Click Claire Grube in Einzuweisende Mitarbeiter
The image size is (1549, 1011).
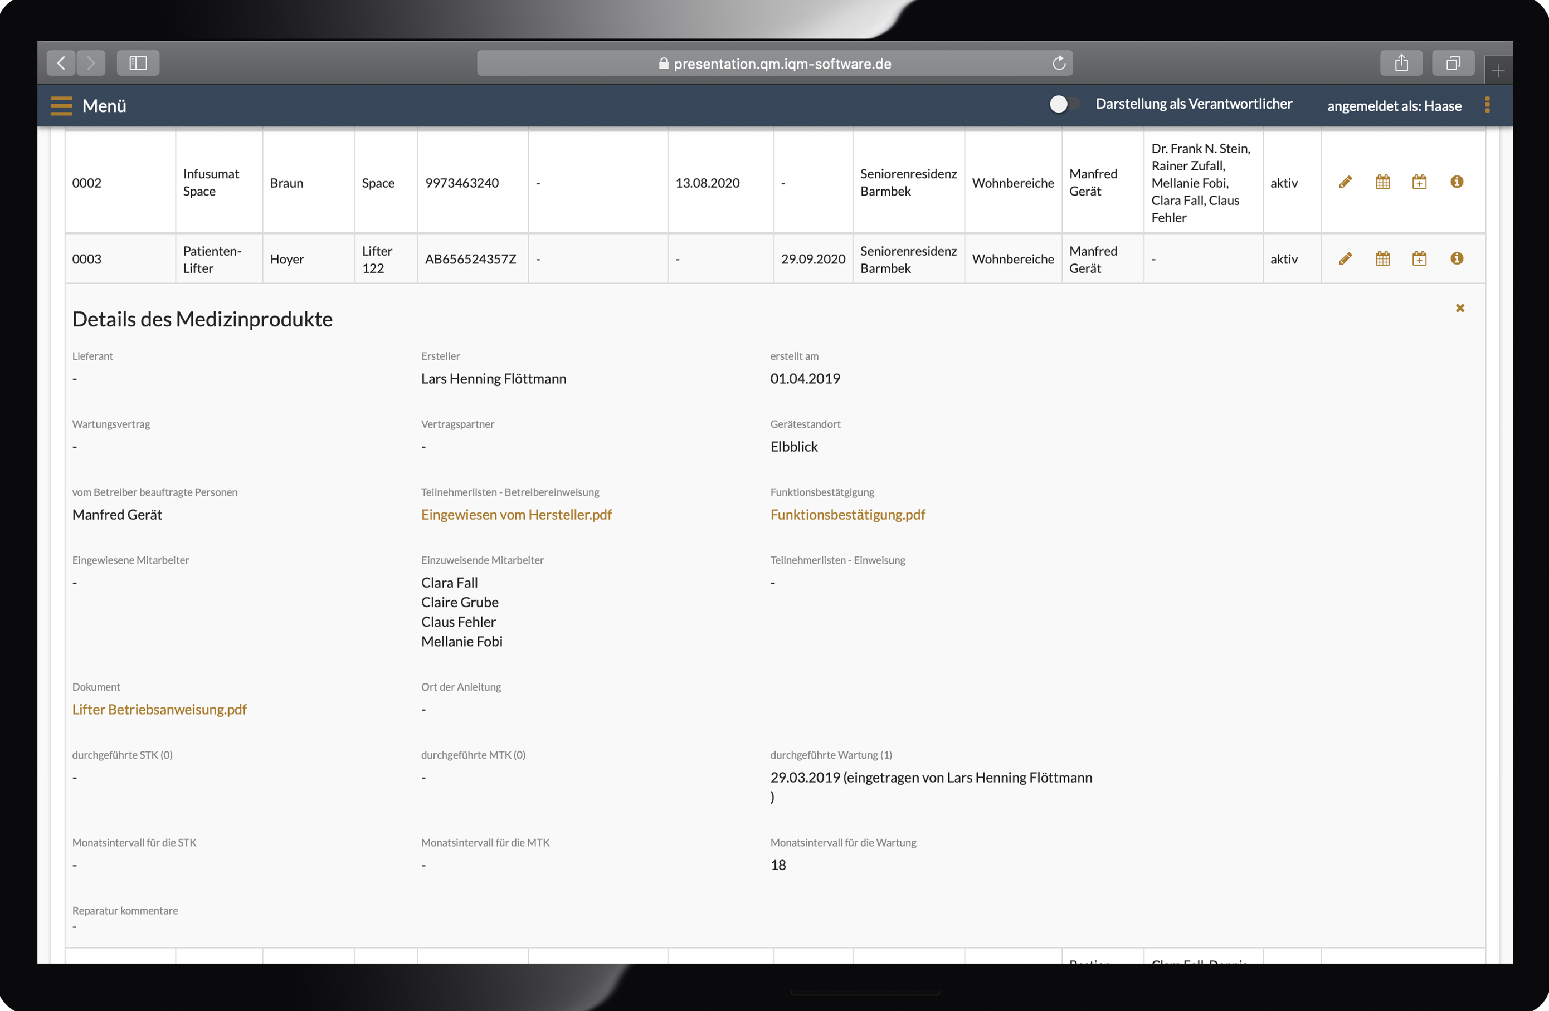[460, 603]
